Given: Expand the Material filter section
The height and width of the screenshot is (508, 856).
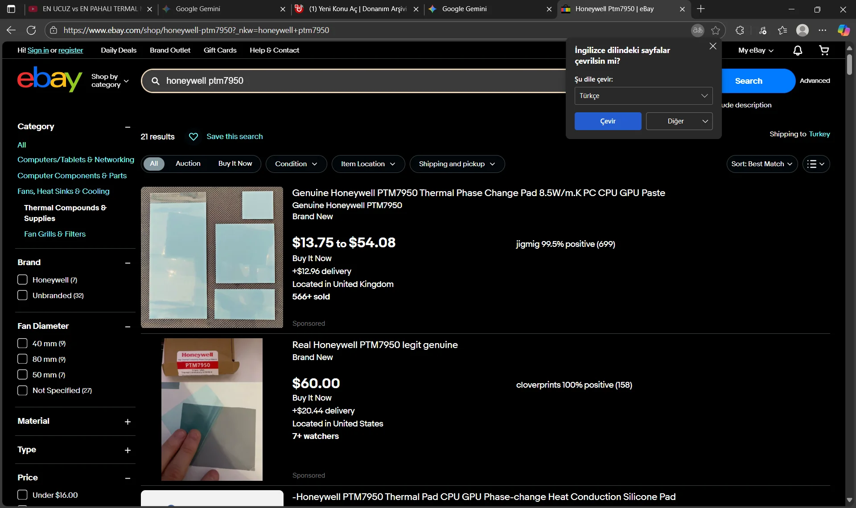Looking at the screenshot, I should pos(128,422).
